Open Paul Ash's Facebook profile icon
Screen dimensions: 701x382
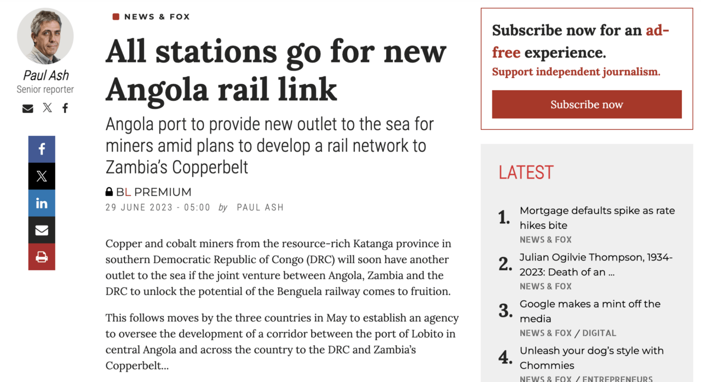coord(65,108)
